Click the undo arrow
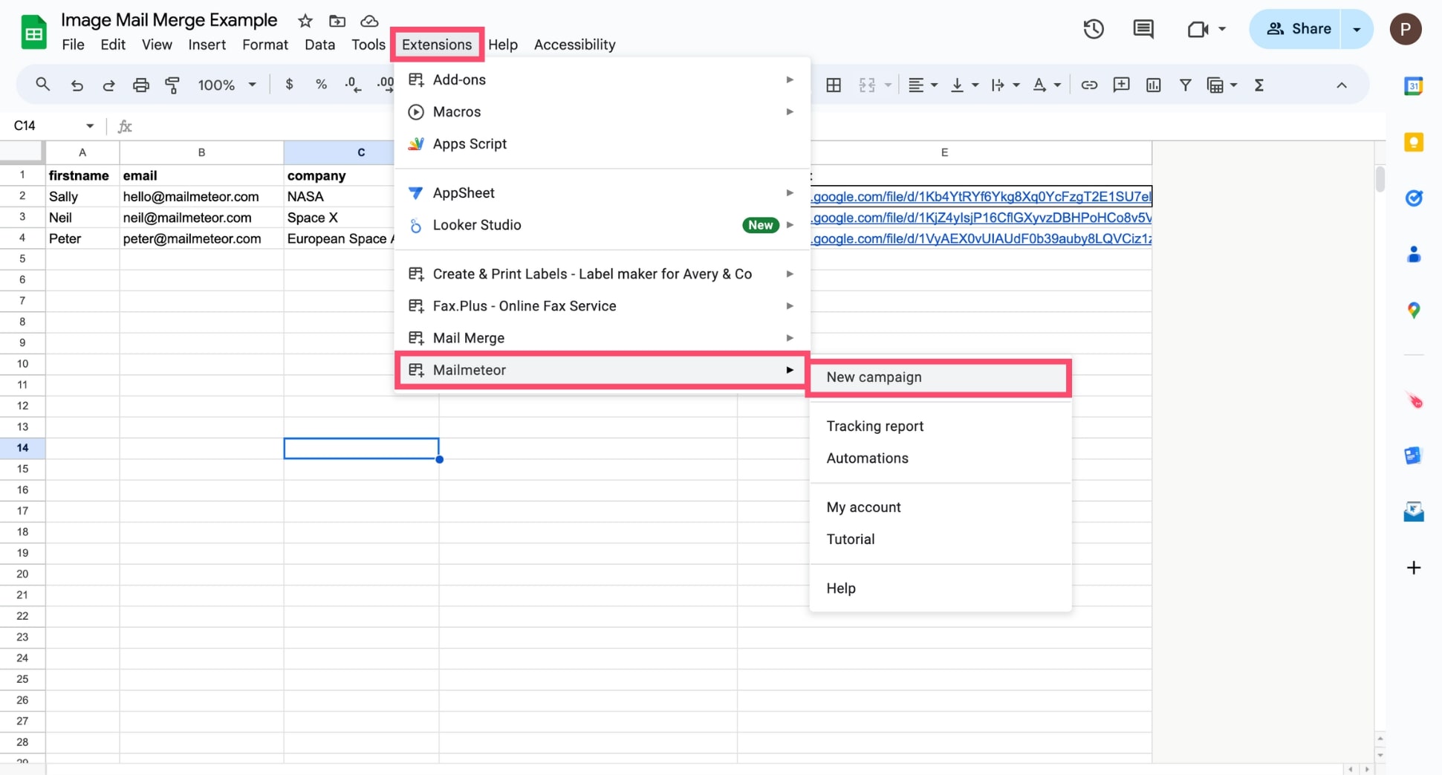The image size is (1442, 775). point(77,85)
